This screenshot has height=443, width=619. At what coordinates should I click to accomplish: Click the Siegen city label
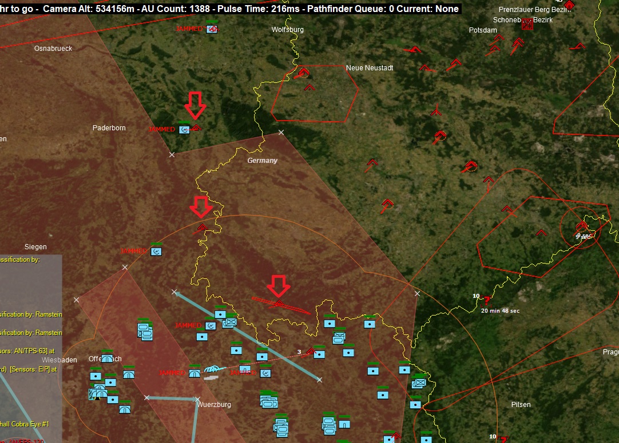35,246
